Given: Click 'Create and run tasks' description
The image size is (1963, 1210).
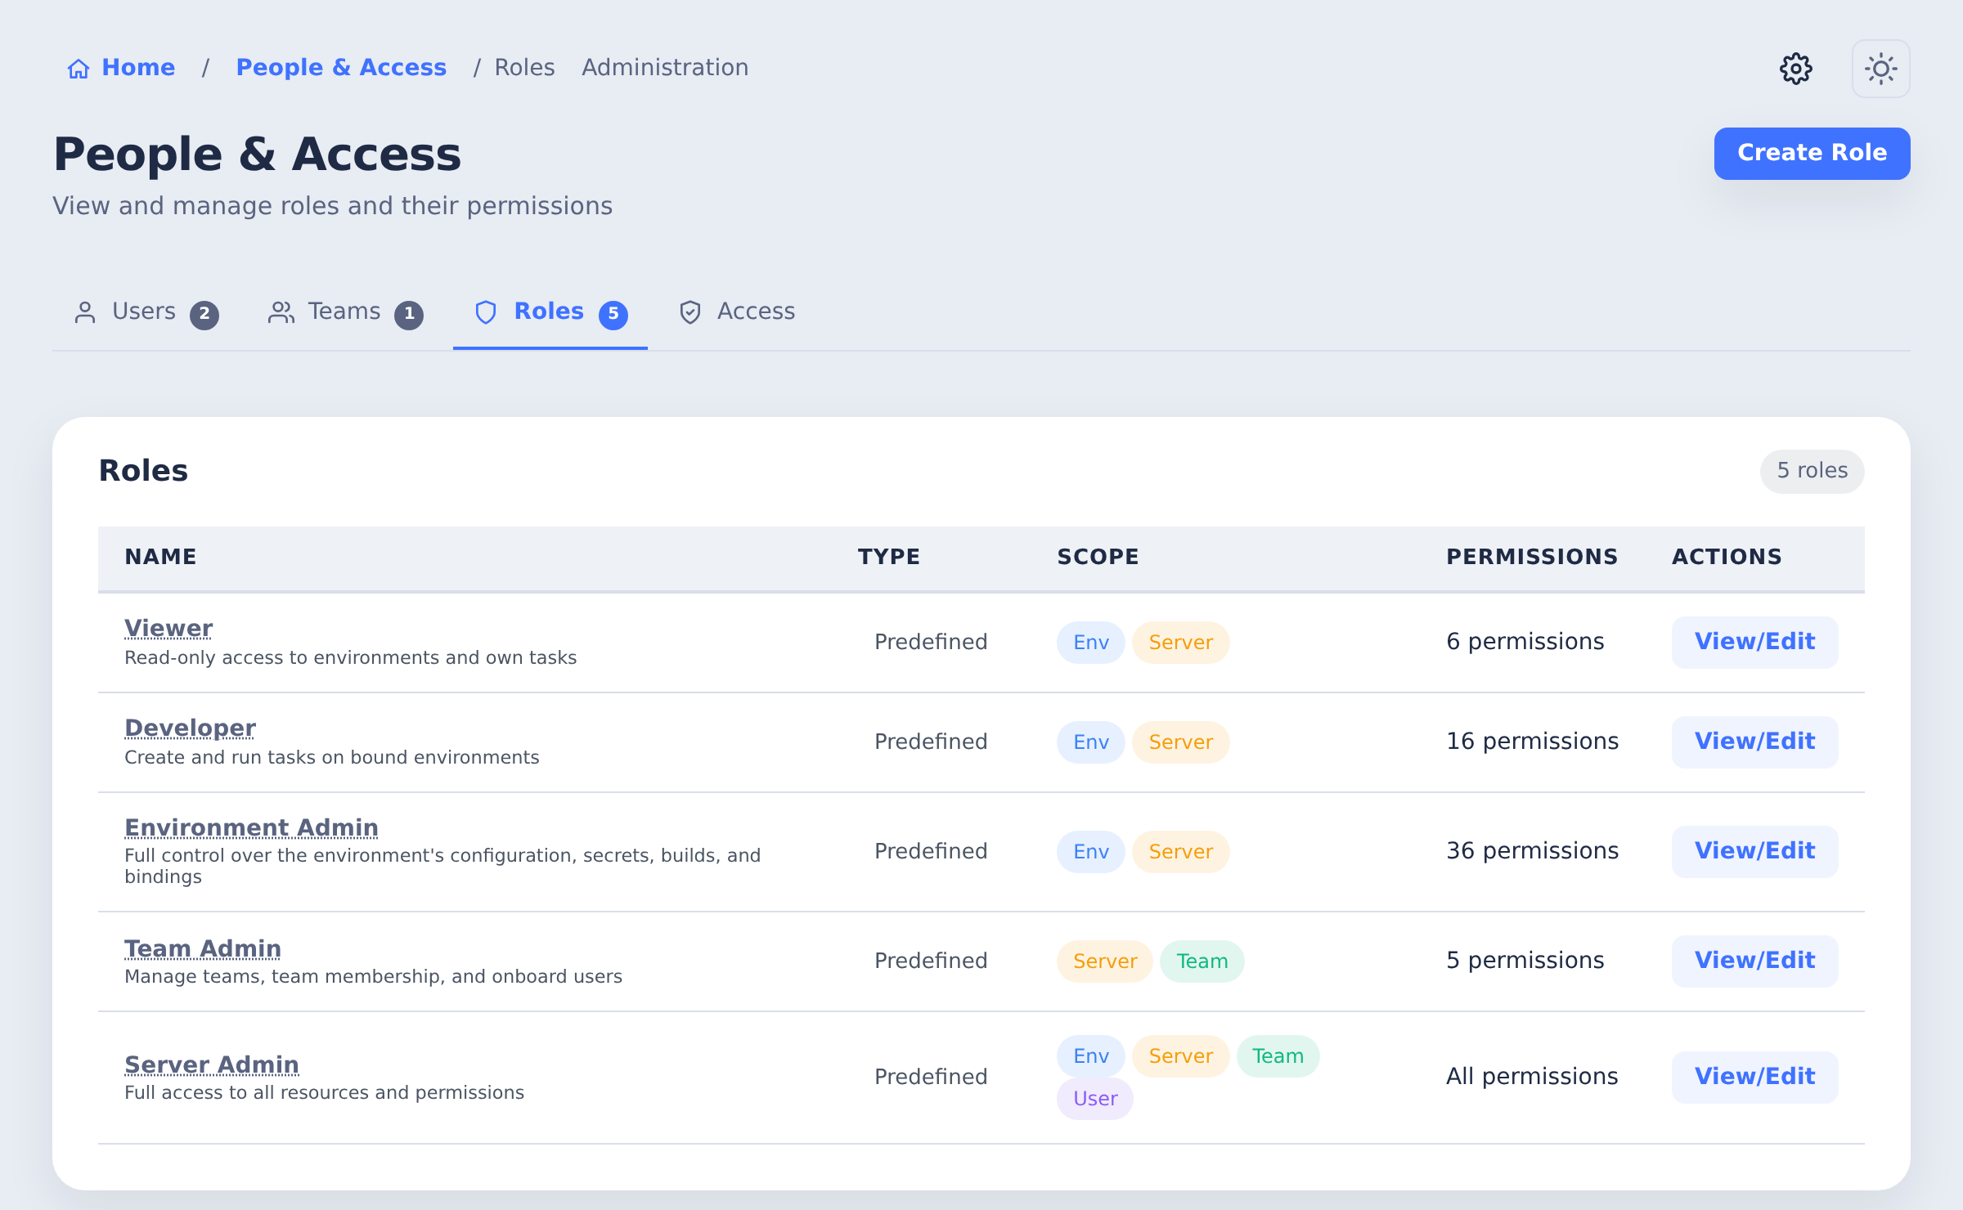Looking at the screenshot, I should (x=331, y=758).
